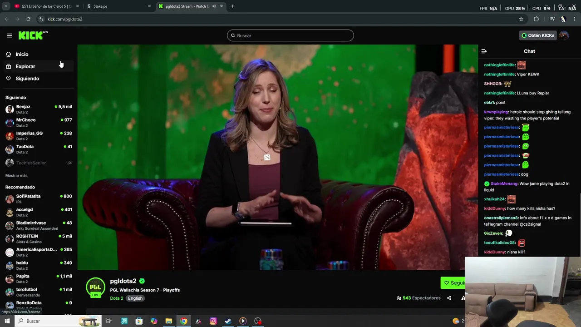Bookmark this page star icon
Screen dimensions: 581x327
(521, 19)
